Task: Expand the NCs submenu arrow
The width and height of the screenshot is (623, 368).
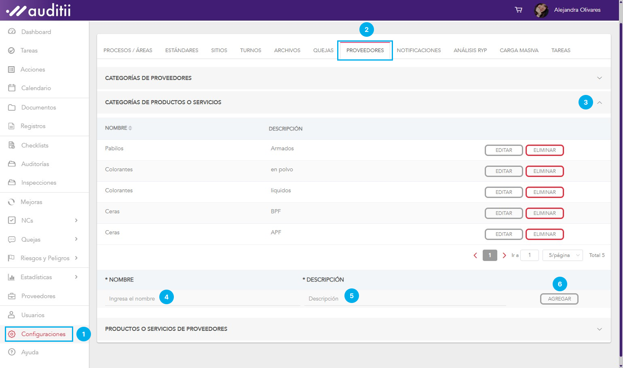Action: [76, 220]
